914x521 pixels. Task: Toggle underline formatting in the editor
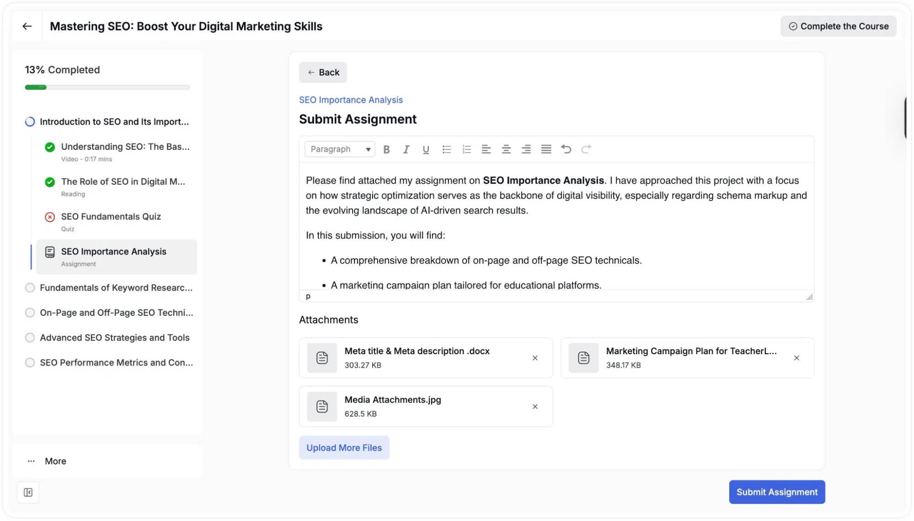(x=426, y=149)
